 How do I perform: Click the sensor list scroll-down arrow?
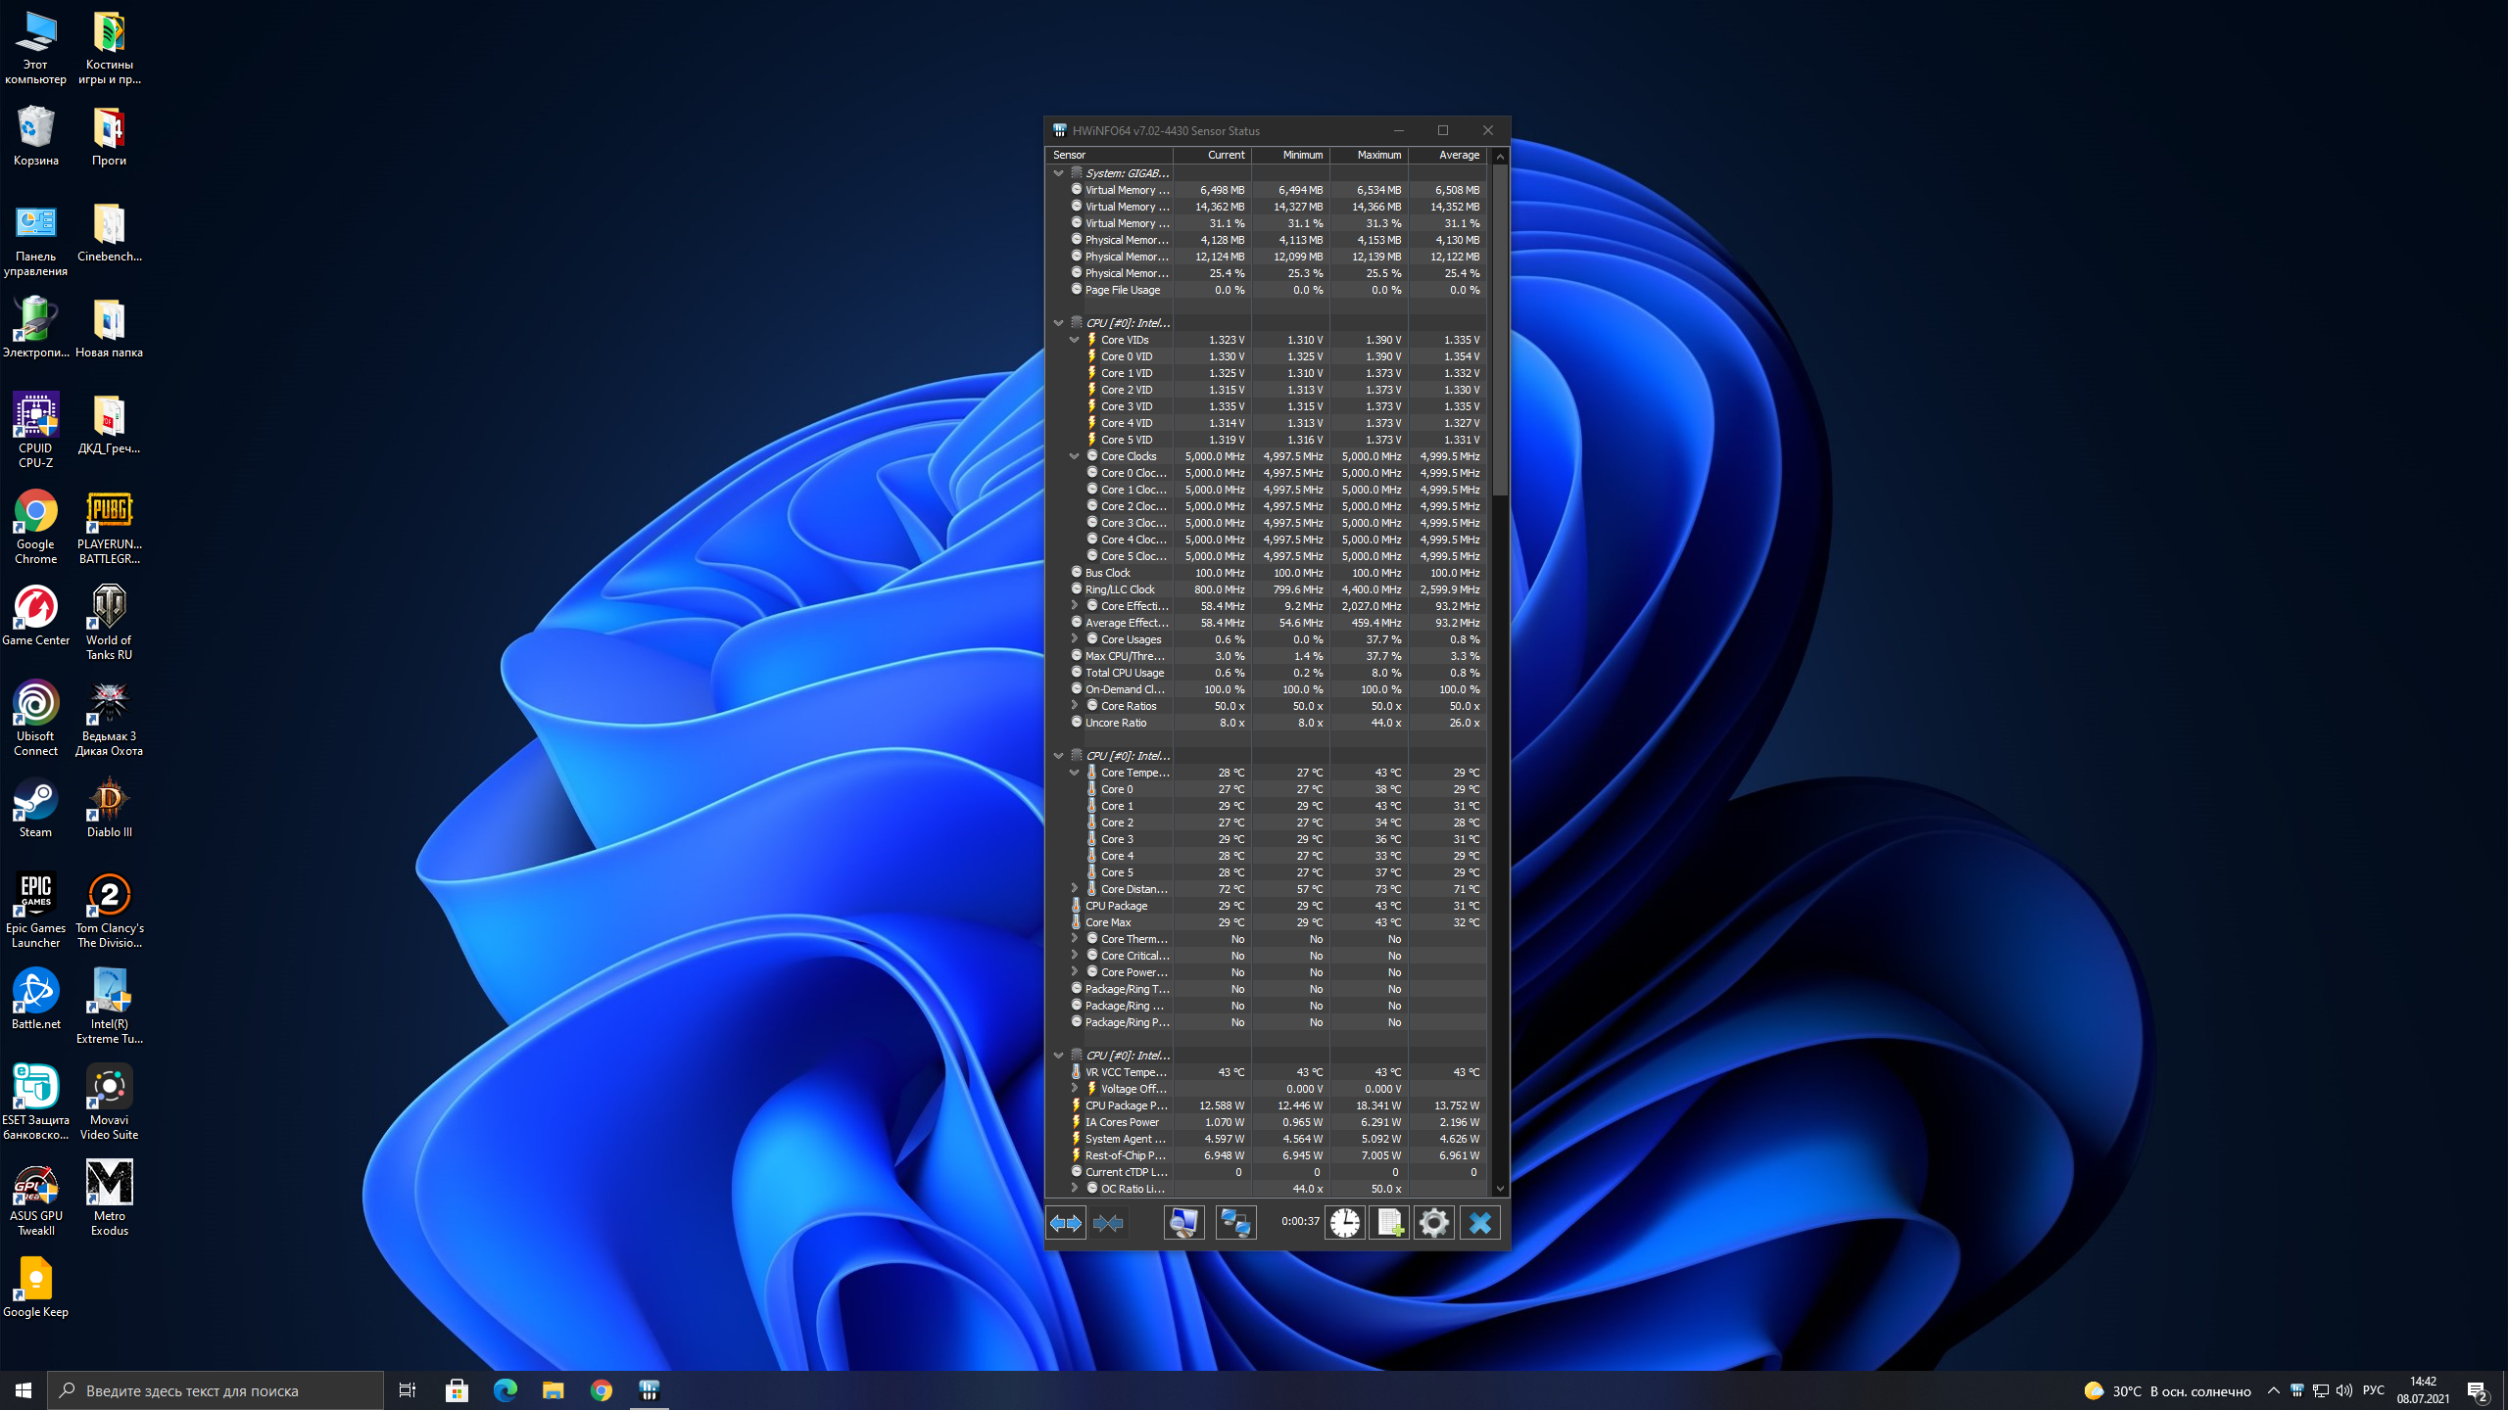point(1500,1189)
